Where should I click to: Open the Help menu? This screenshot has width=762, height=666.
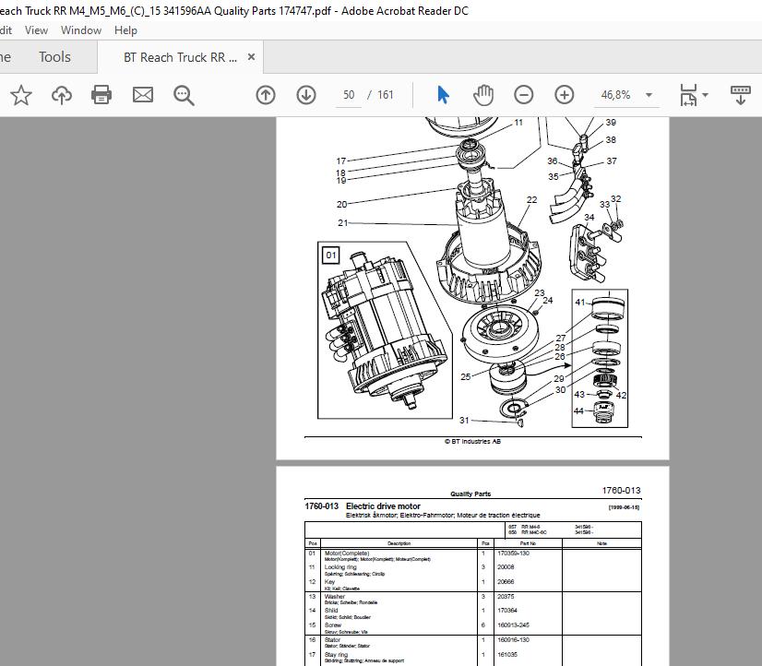[x=125, y=30]
